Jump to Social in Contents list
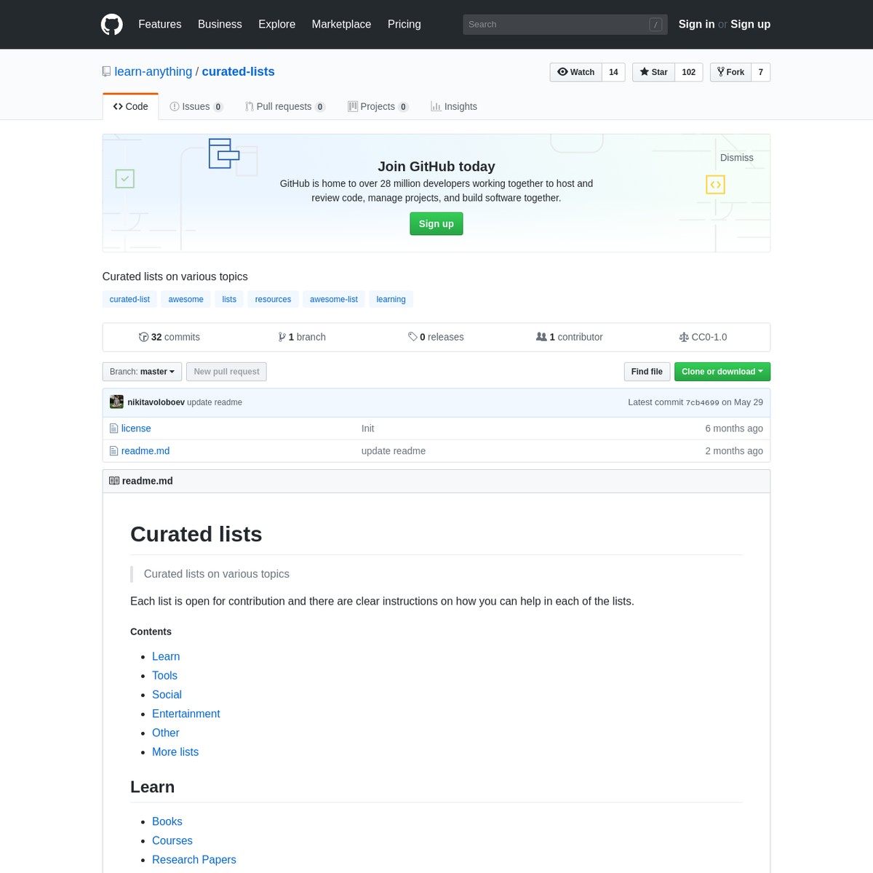Viewport: 873px width, 873px height. click(167, 695)
